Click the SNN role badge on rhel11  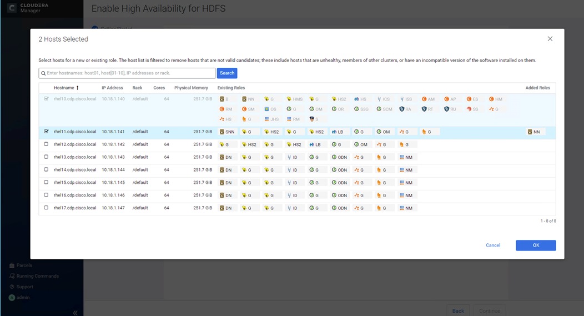click(228, 132)
